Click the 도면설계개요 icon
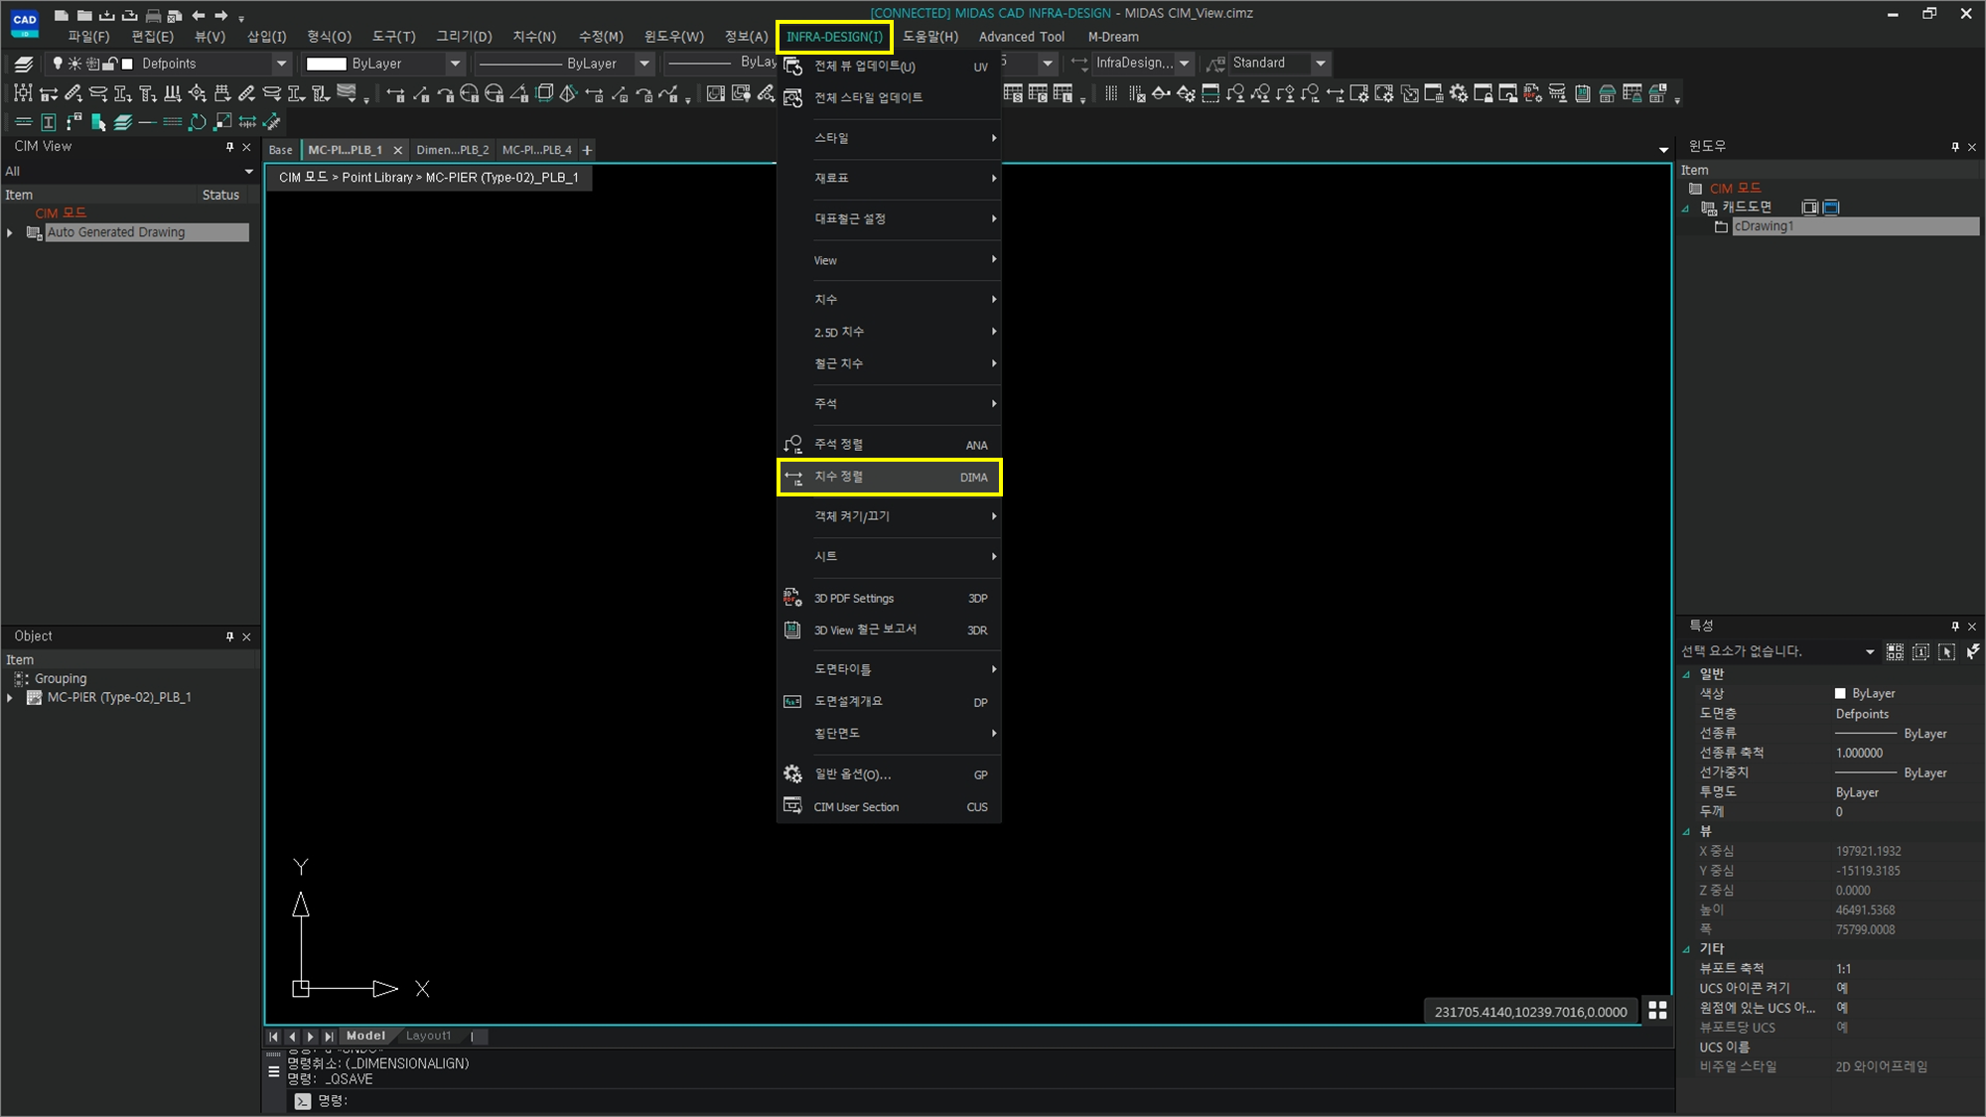The height and width of the screenshot is (1117, 1986). coord(792,702)
